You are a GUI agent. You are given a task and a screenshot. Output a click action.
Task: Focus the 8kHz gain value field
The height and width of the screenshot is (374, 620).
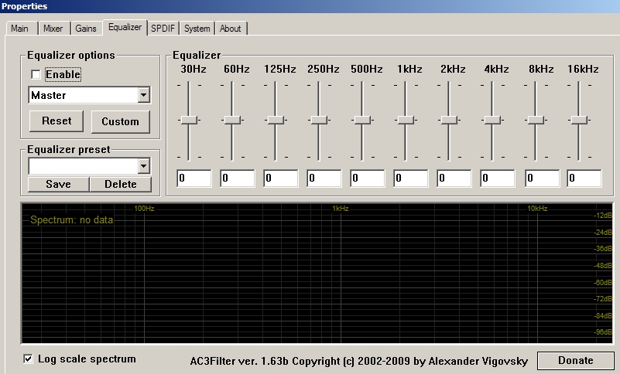click(x=542, y=178)
